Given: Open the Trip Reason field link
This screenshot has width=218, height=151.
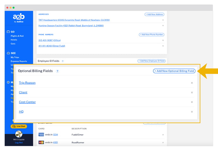Looking at the screenshot, I should [x=27, y=83].
